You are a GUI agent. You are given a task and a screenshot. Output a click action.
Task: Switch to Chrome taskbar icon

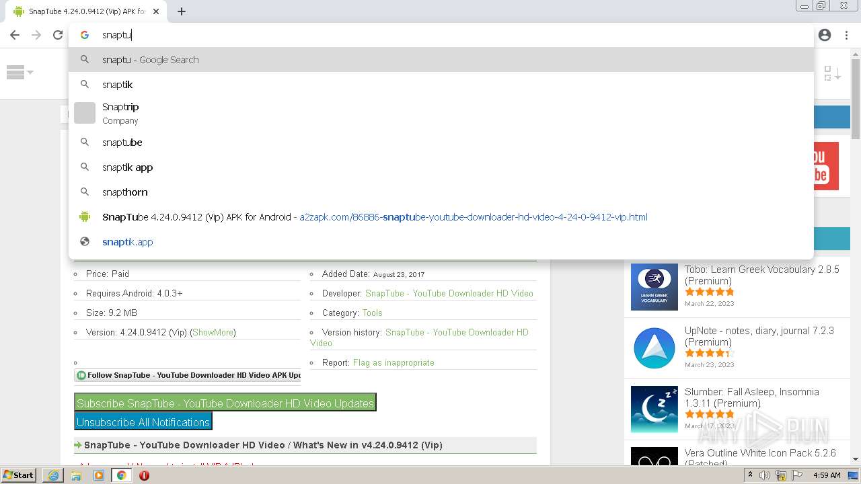(121, 475)
